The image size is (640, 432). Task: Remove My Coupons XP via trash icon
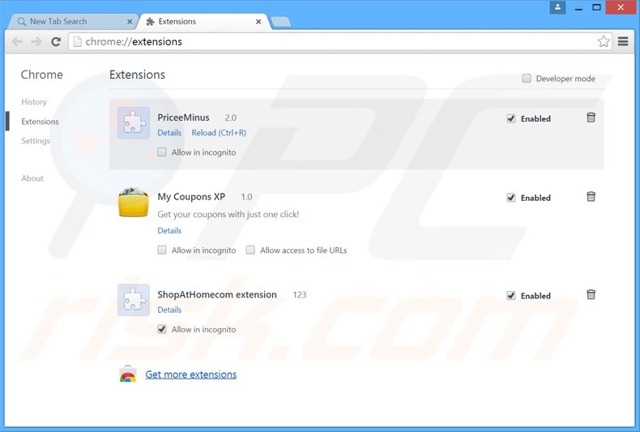[591, 197]
